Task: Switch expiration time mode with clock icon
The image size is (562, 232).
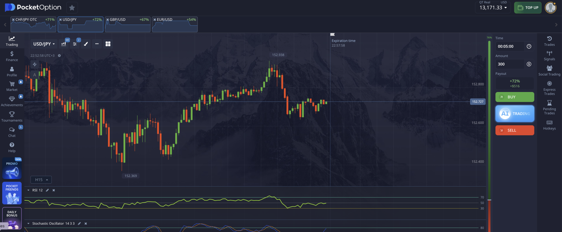Action: click(529, 47)
